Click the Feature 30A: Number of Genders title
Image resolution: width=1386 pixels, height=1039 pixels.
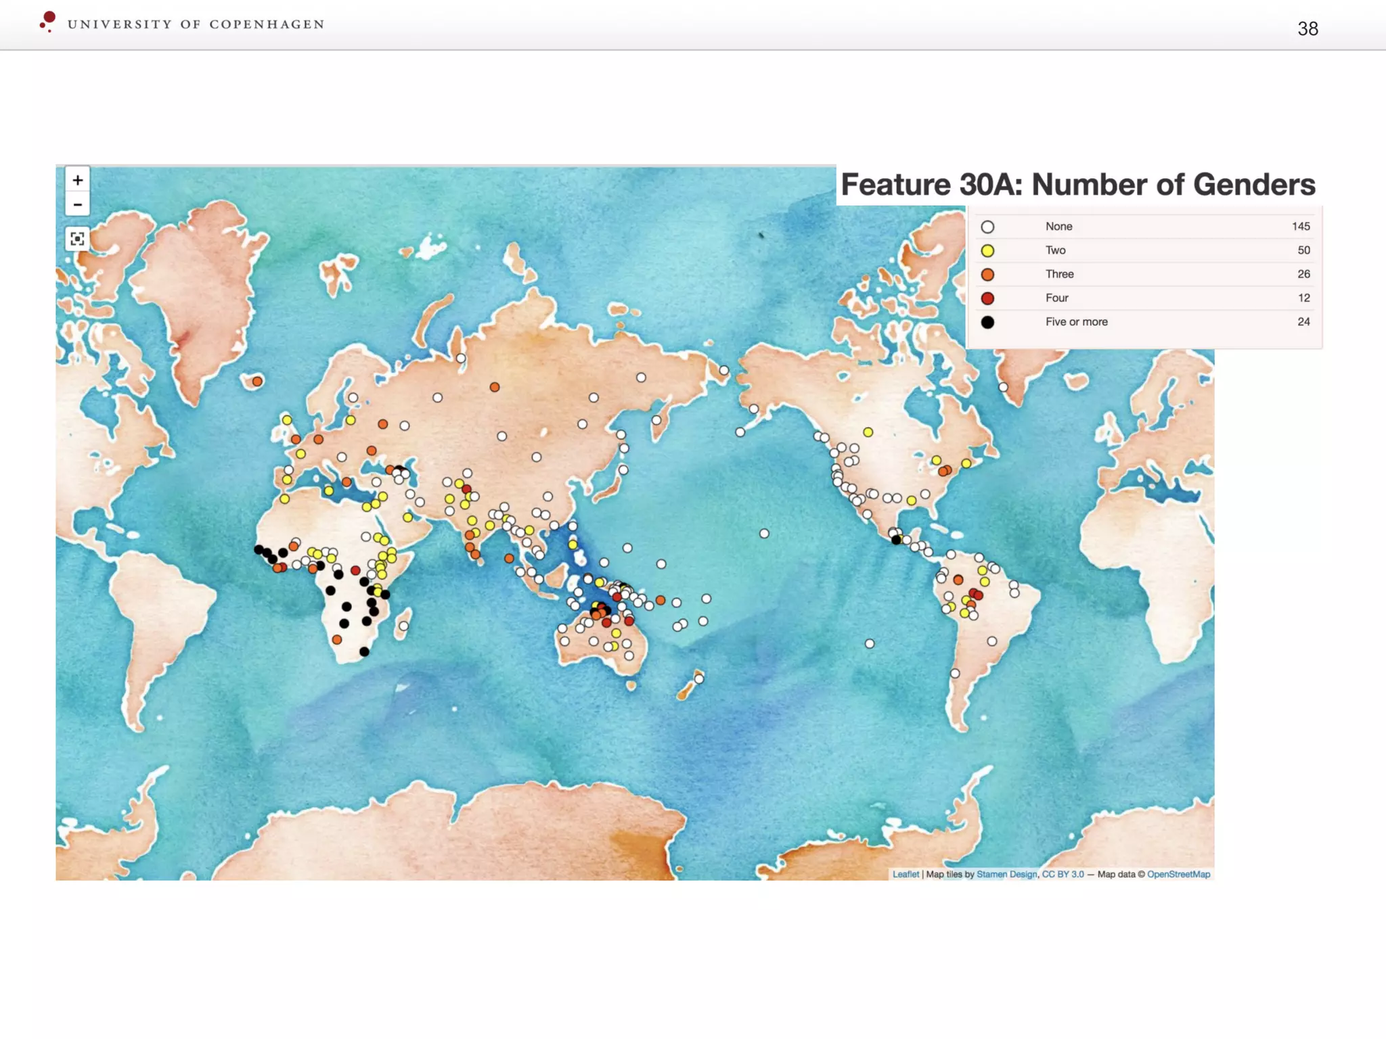(1077, 185)
